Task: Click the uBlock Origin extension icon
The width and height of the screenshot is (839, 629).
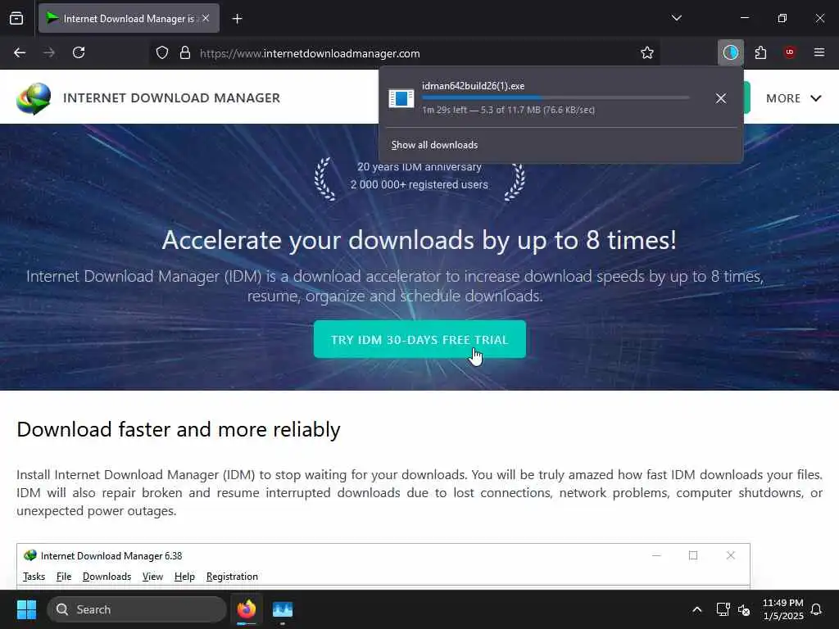Action: (x=790, y=52)
